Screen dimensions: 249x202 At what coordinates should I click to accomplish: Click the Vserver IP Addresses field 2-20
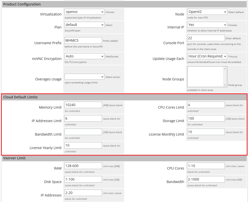click(x=83, y=193)
